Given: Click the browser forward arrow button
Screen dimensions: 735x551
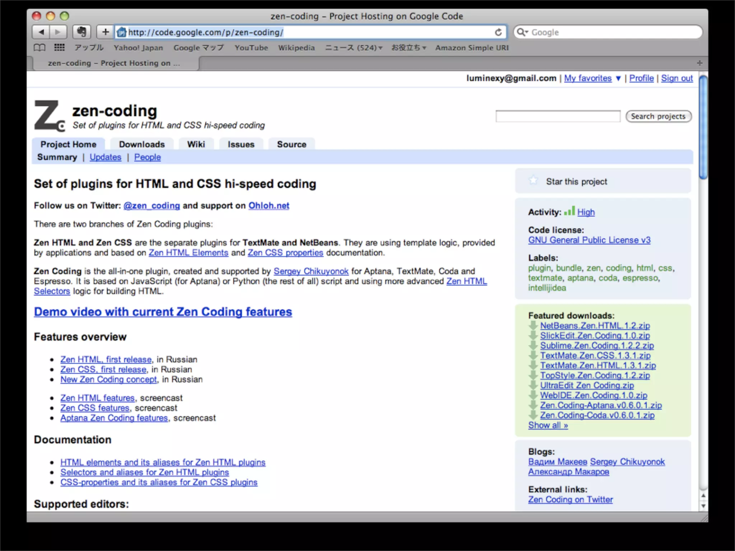Looking at the screenshot, I should click(57, 32).
